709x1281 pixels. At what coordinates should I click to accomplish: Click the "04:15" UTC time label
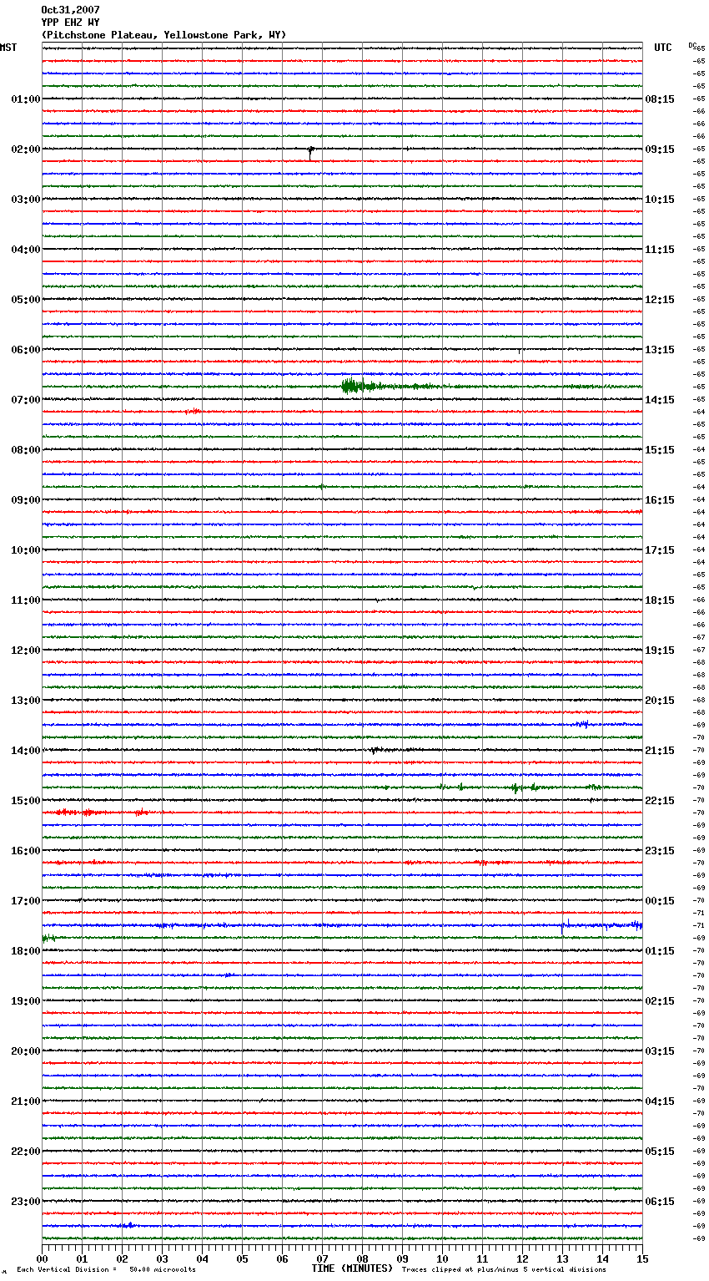point(660,1101)
